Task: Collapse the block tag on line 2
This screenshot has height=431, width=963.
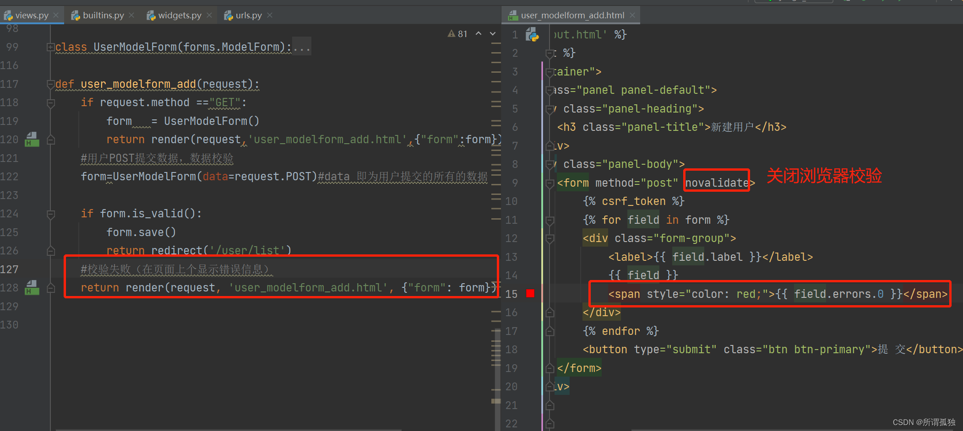Action: pos(550,54)
